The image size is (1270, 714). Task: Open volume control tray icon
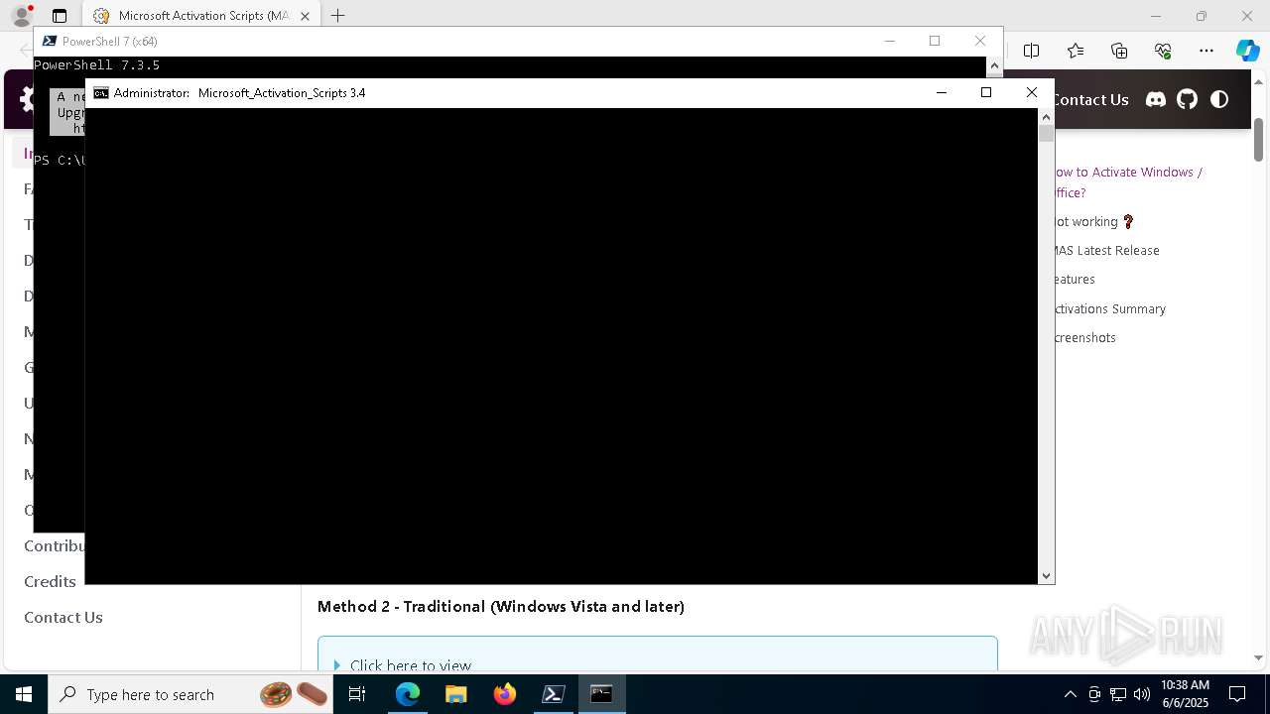1142,694
